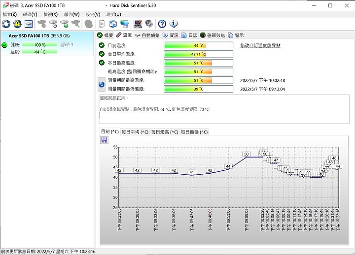
Task: Click the disk with clock icon
Action: [53, 24]
